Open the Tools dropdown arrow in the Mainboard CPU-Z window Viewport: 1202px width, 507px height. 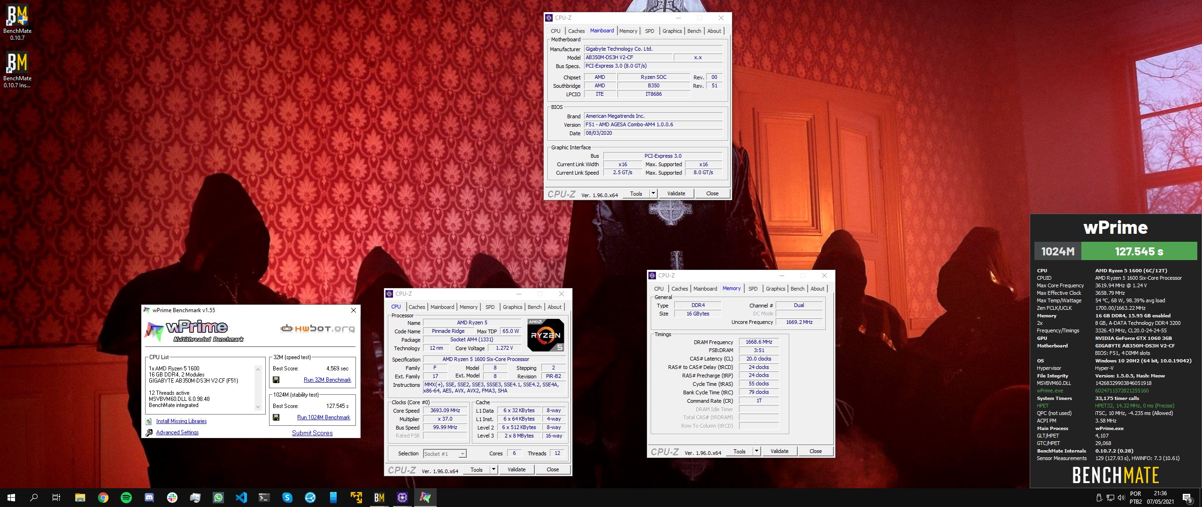pyautogui.click(x=653, y=193)
